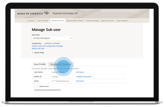The height and width of the screenshot is (107, 164).
Task: Click the Jennifer Thomas name in header
Action: 108,11
